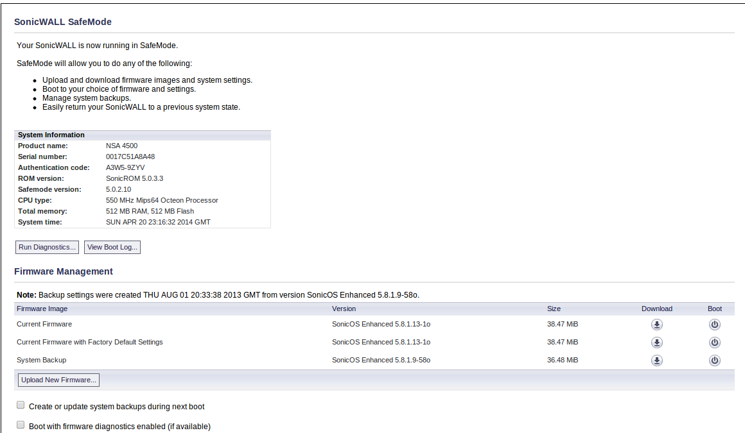Boot Current Firmware with Factory Default Settings
The height and width of the screenshot is (433, 745).
pos(715,343)
